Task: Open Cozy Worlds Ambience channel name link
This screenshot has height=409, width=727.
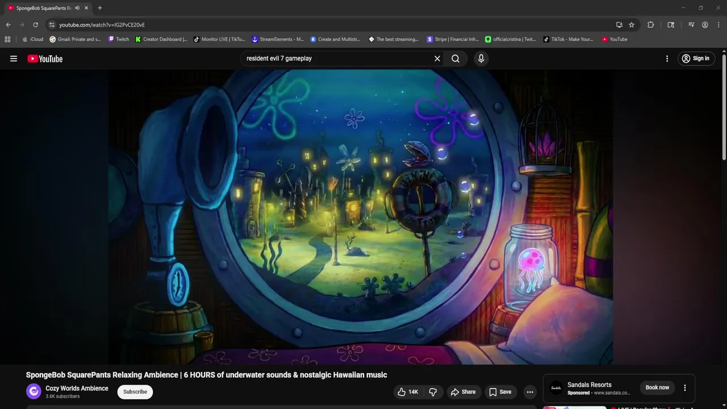Action: click(x=77, y=389)
